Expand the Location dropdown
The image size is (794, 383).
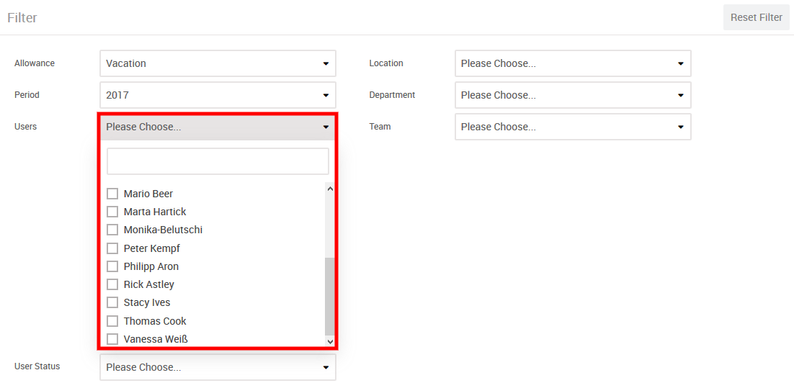[x=573, y=63]
